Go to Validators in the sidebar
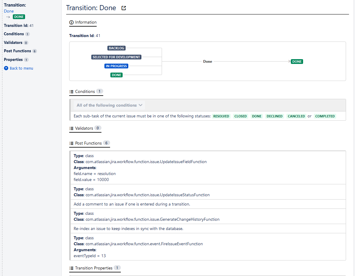This screenshot has height=276, width=355. click(13, 43)
